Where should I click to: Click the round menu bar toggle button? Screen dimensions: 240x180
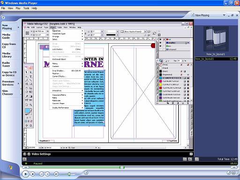3,17
